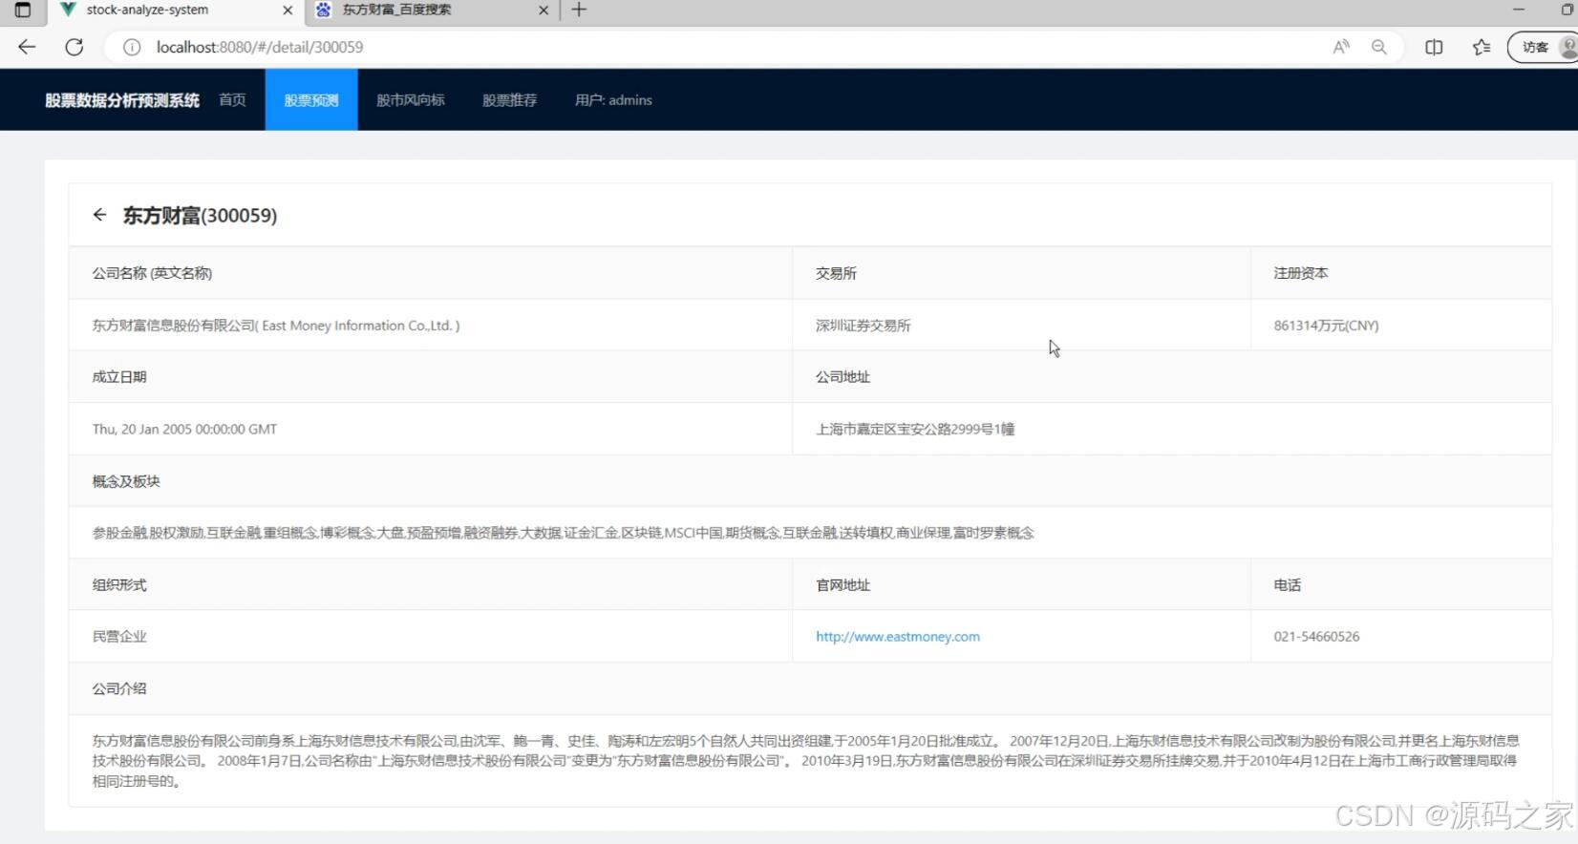Open the split screen icon

pos(1434,47)
